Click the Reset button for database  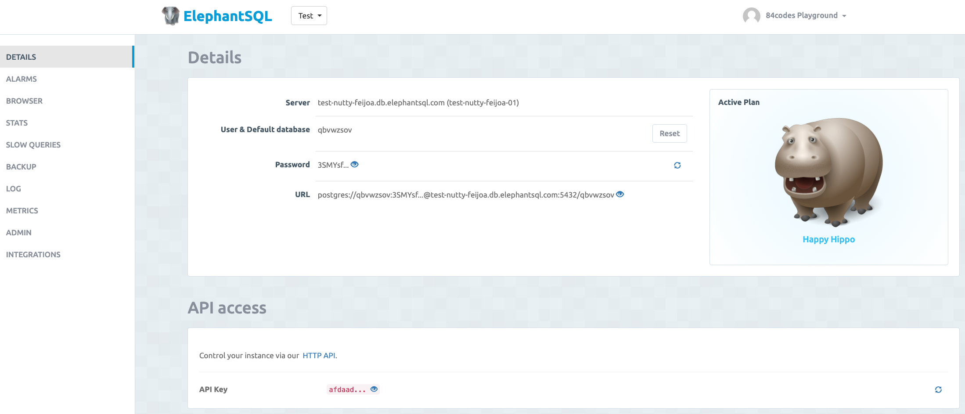point(669,133)
